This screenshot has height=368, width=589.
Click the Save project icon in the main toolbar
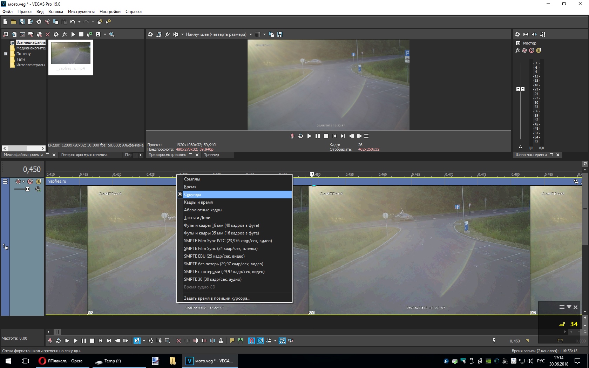tap(22, 22)
